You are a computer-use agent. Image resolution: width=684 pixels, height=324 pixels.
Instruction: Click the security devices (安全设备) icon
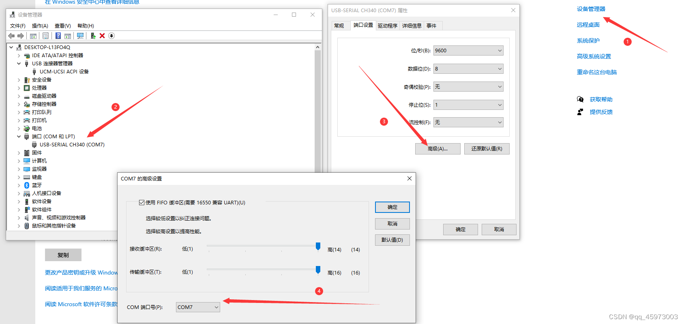pos(27,80)
